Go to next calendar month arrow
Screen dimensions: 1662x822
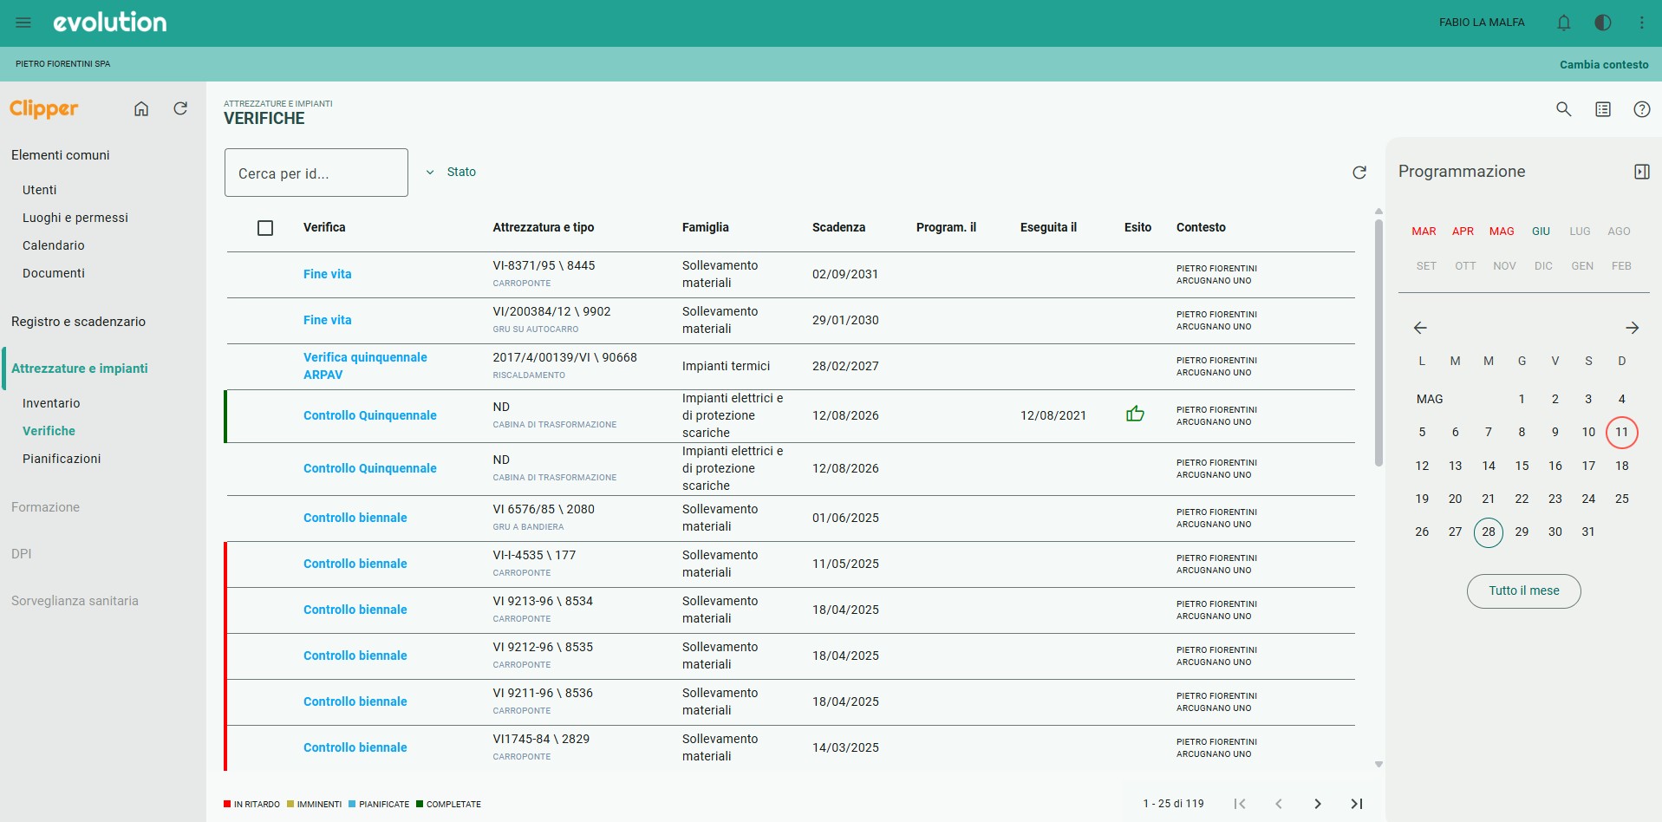(1633, 328)
